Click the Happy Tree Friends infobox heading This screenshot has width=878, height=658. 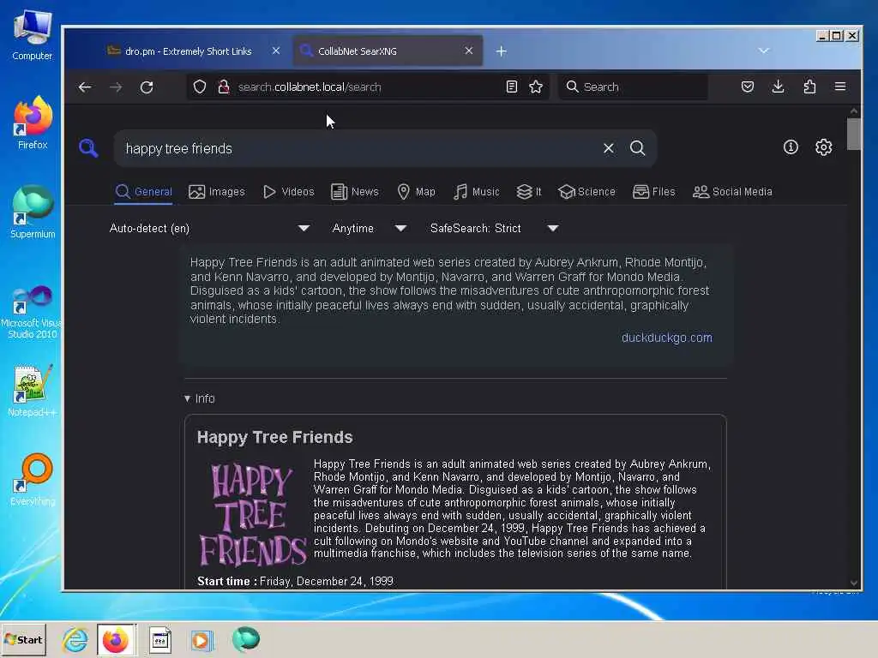[x=275, y=437]
